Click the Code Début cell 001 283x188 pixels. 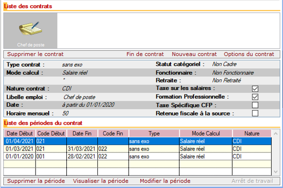(51, 156)
